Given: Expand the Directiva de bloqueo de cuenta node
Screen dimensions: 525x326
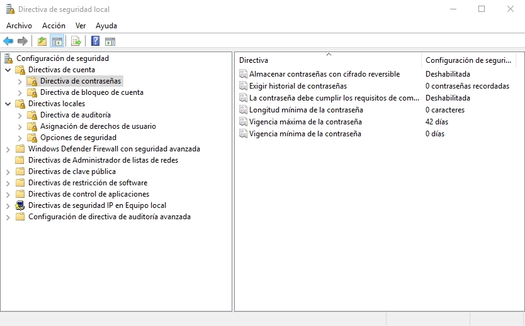Looking at the screenshot, I should click(20, 92).
